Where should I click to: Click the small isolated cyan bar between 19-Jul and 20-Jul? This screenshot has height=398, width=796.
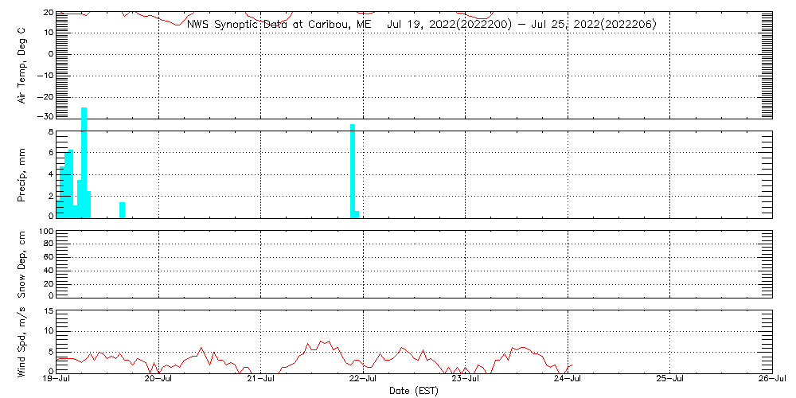coord(122,209)
